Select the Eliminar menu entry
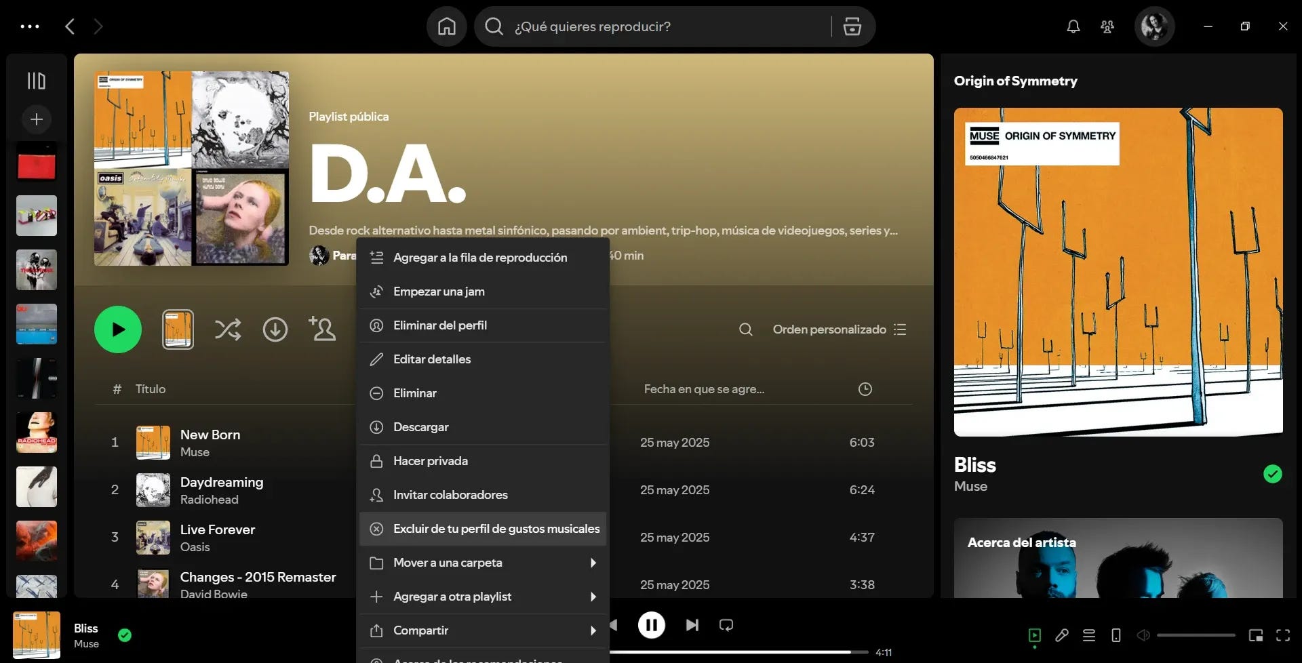The image size is (1302, 663). coord(482,393)
